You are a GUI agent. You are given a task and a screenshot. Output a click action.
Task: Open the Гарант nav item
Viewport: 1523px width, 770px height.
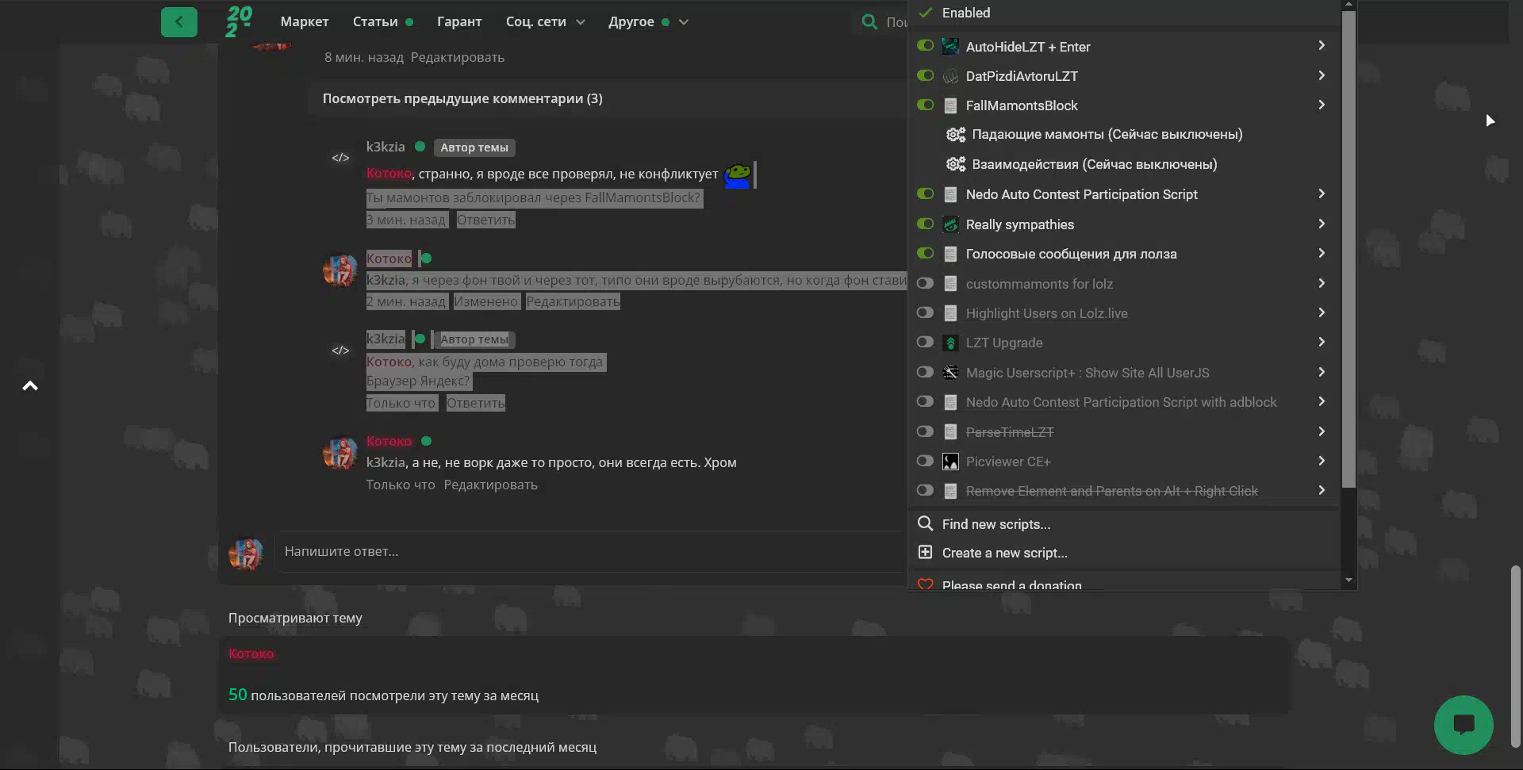click(459, 21)
